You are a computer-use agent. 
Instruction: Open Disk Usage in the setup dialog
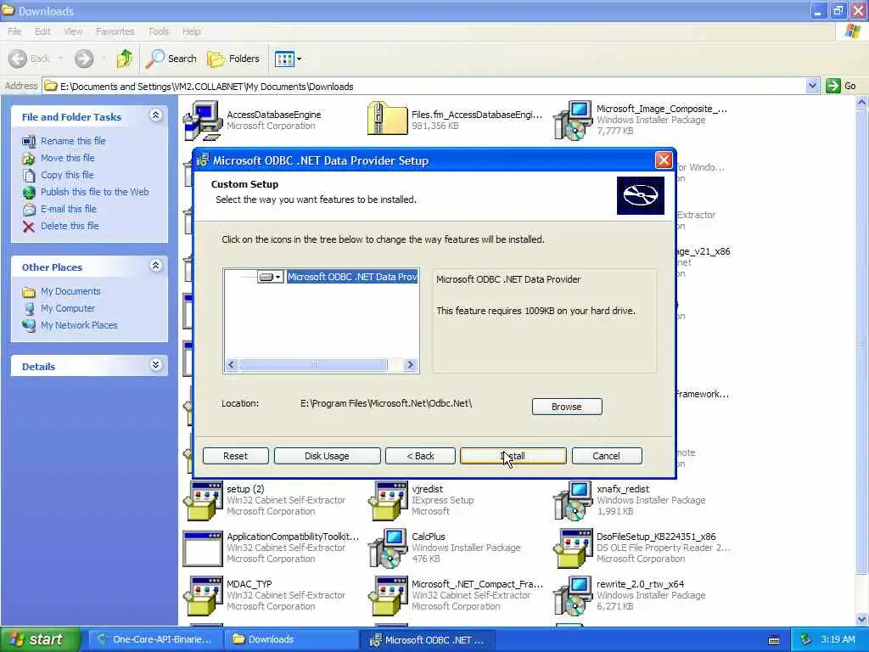pos(327,456)
